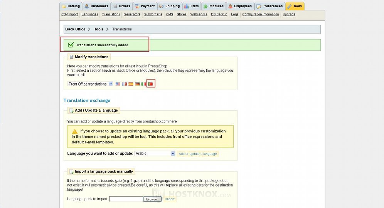384x208 pixels.
Task: Open the Logs submenu link
Action: coord(235,14)
